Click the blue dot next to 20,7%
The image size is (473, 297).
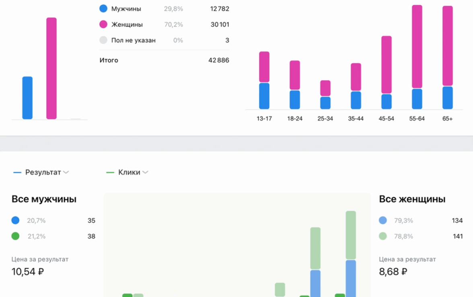15,221
